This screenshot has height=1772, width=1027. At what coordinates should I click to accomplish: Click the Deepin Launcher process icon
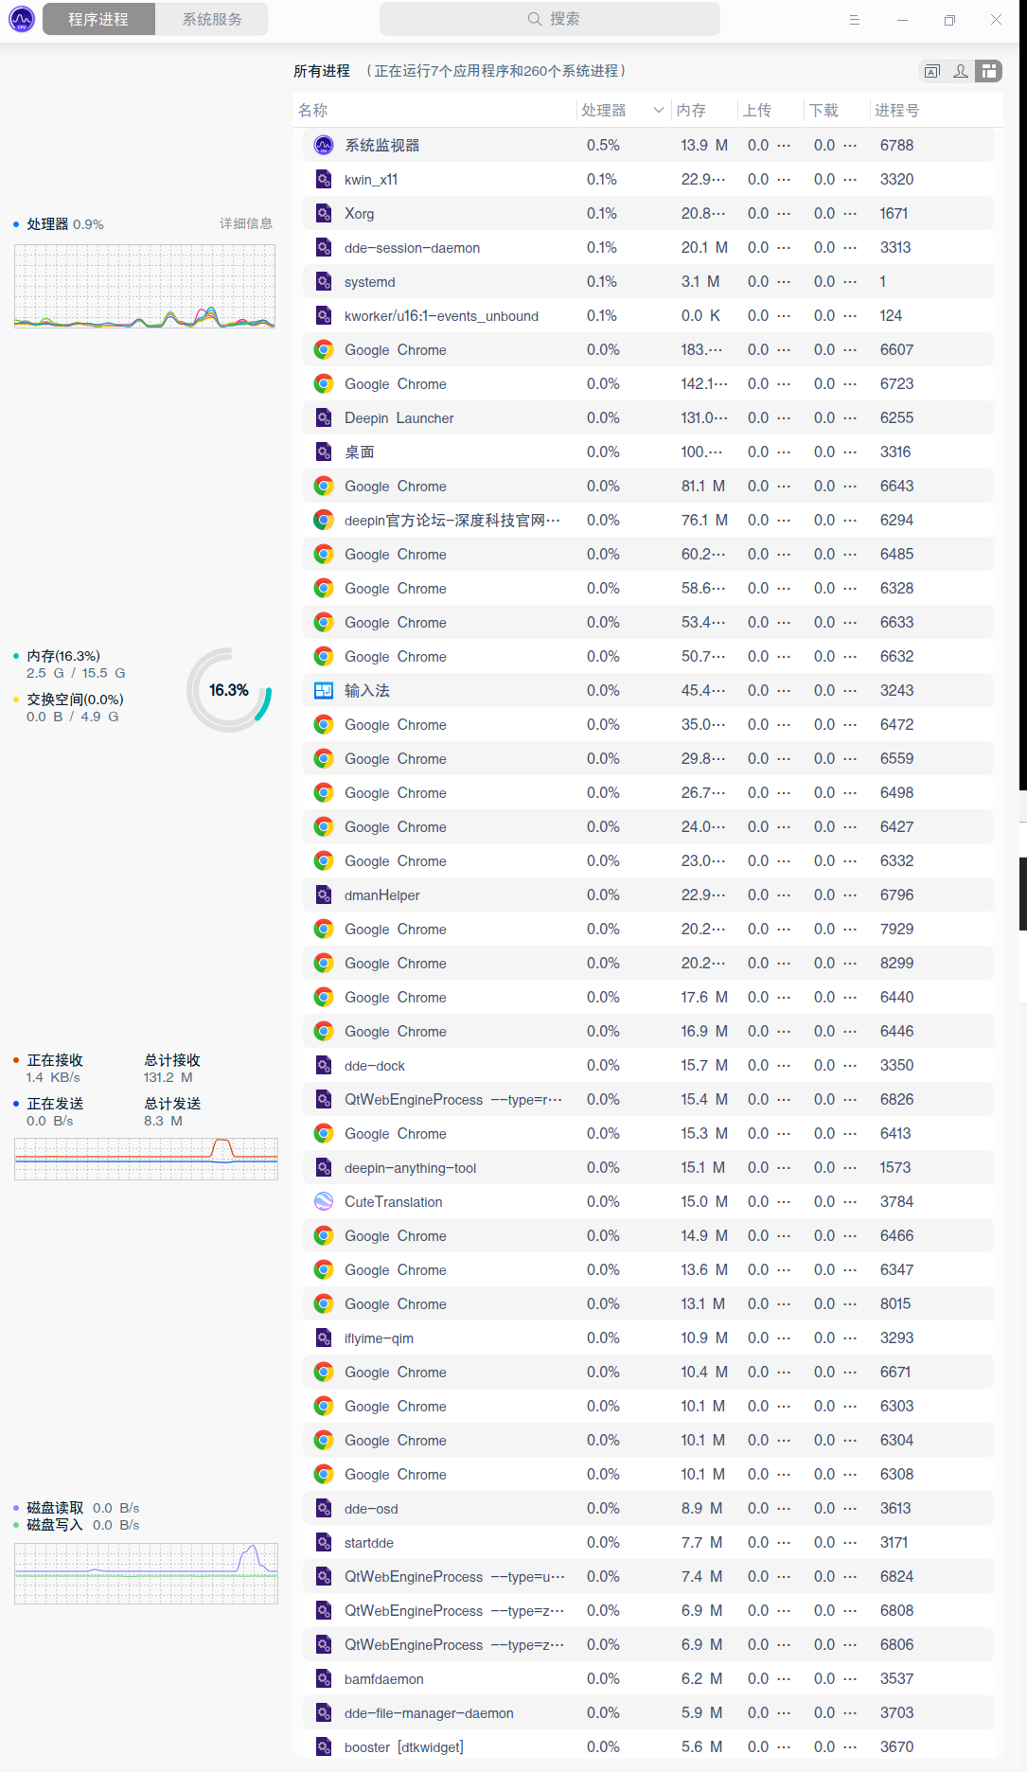point(324,417)
